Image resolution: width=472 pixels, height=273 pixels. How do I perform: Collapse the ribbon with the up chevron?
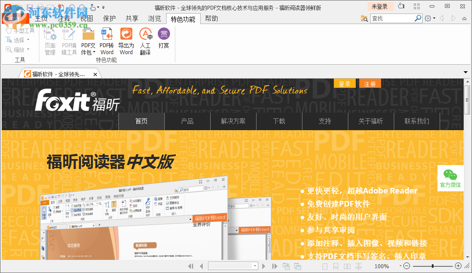tap(465, 19)
